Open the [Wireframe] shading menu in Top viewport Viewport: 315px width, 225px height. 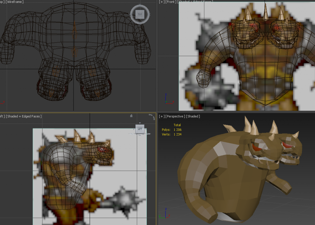(x=14, y=2)
